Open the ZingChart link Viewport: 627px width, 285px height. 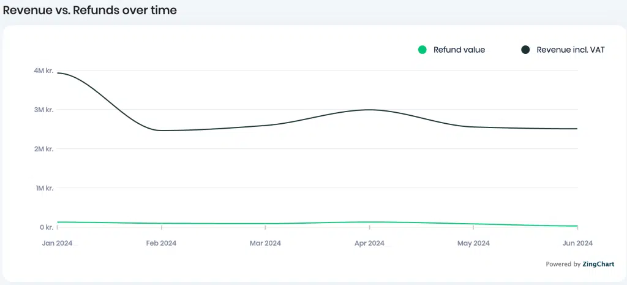click(598, 264)
